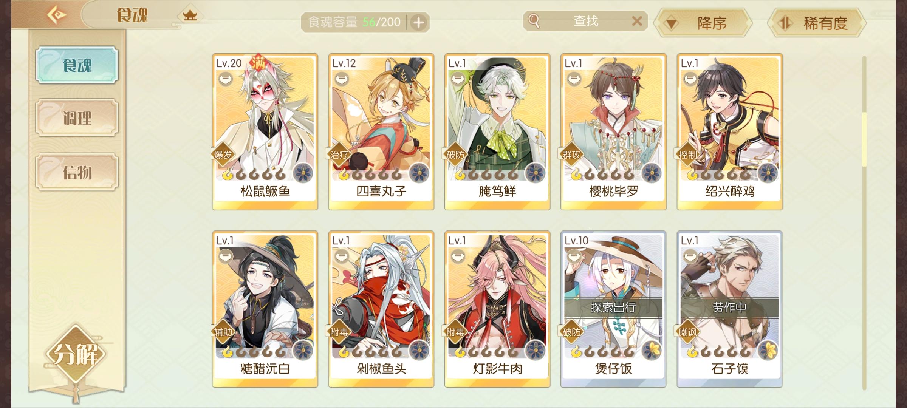Viewport: 907px width, 408px height.
Task: Click the vertical scrollbar thumb
Action: (864, 139)
